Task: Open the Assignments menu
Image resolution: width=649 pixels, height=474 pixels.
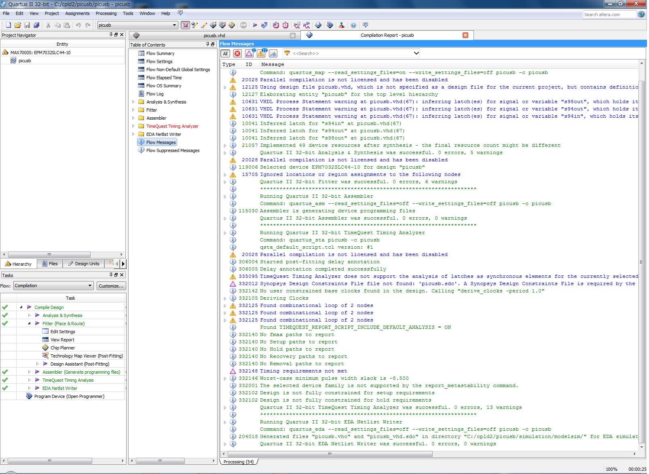Action: (77, 13)
